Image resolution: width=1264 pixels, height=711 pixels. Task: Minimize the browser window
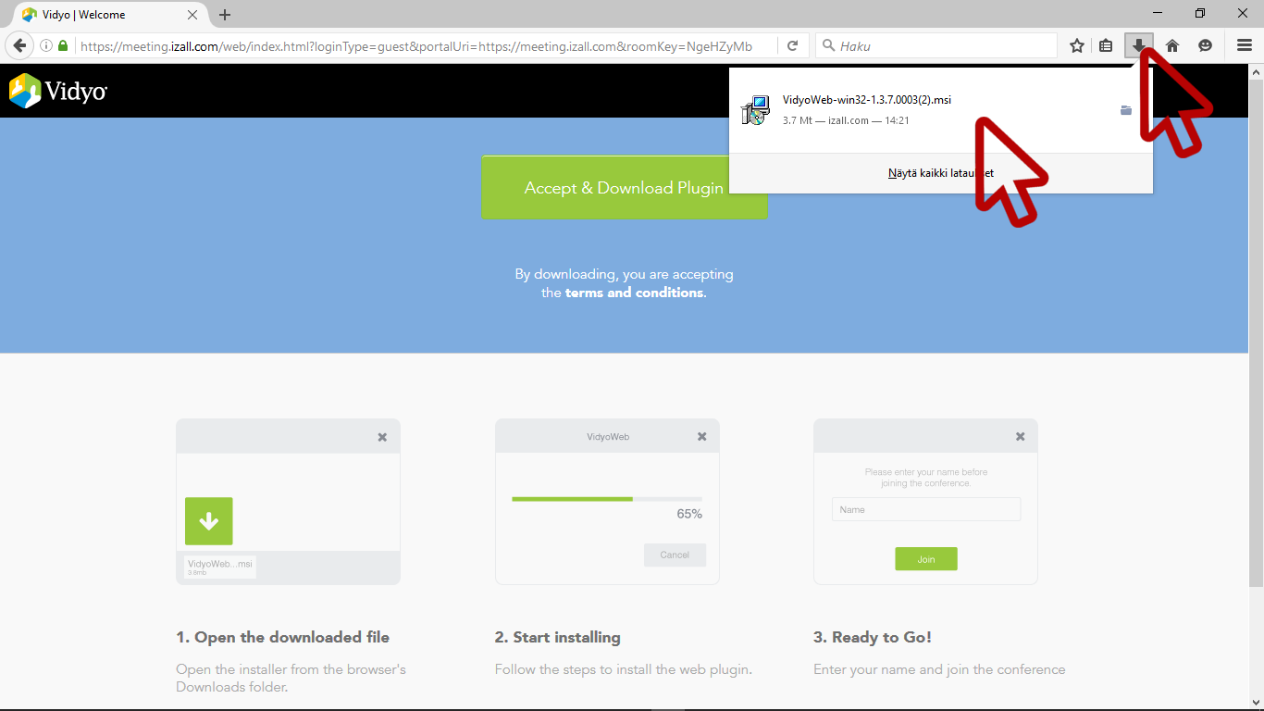[x=1159, y=13]
